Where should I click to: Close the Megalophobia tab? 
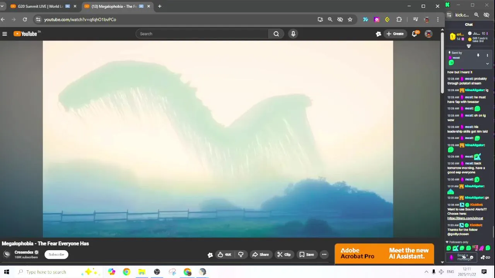click(x=148, y=6)
